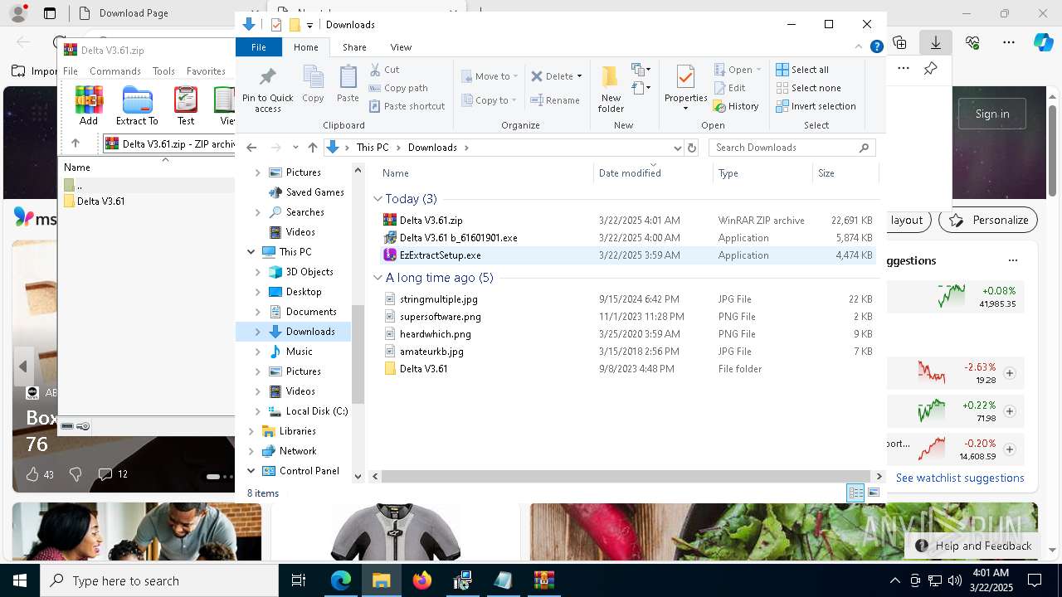The width and height of the screenshot is (1062, 597).
Task: Open Properties in ribbon
Action: coord(685,88)
